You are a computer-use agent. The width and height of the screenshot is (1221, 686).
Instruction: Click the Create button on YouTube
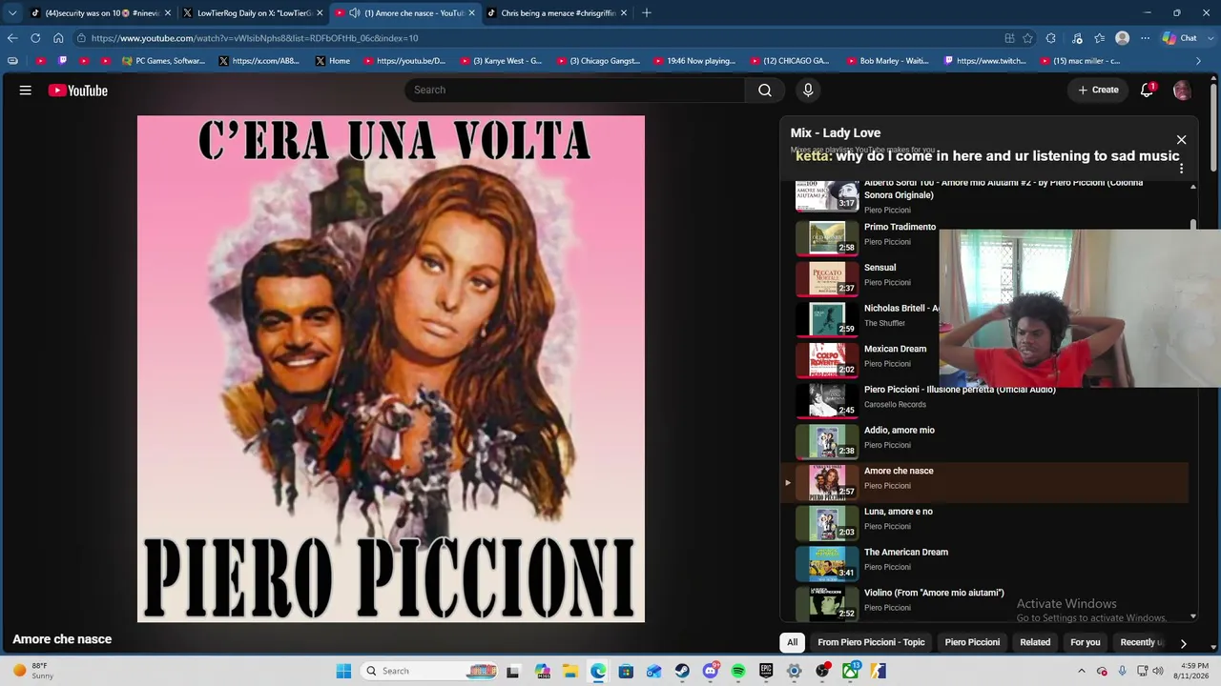coord(1098,90)
